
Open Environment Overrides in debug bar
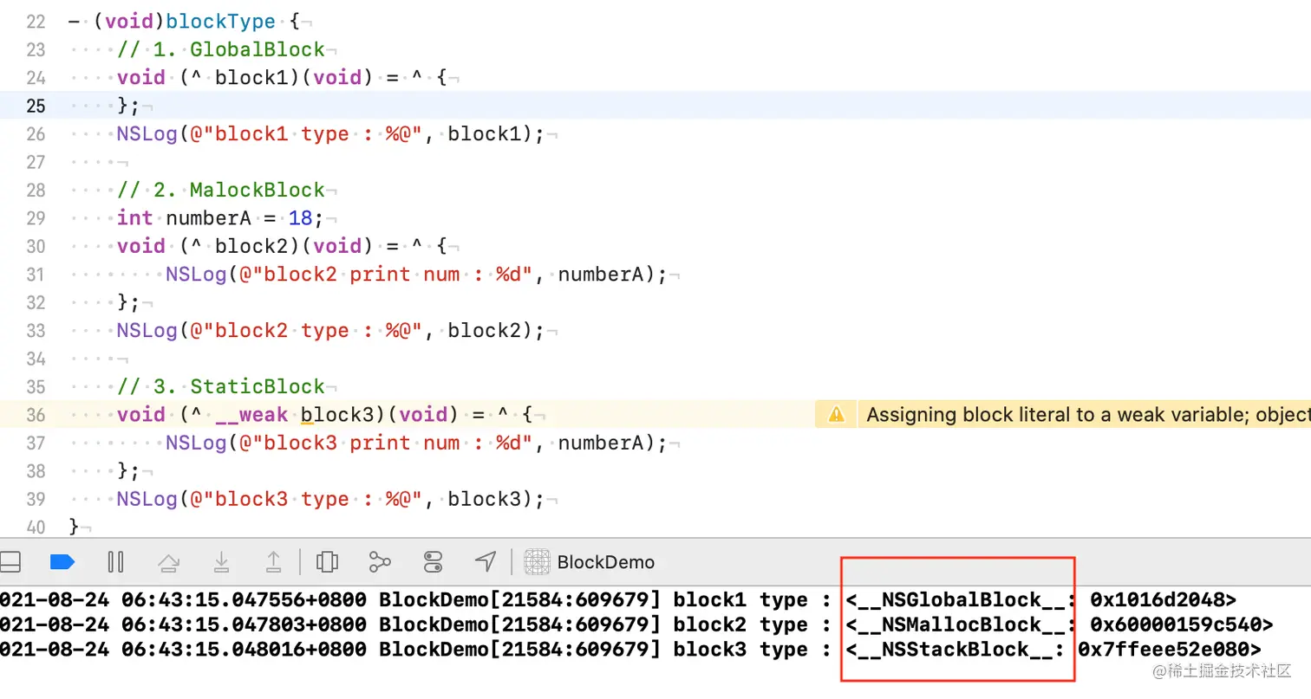[433, 562]
